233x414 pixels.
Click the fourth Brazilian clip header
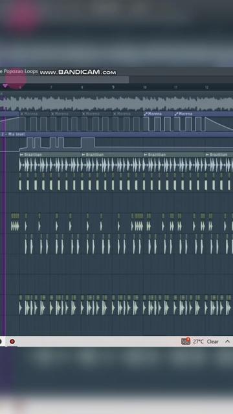[x=219, y=155]
